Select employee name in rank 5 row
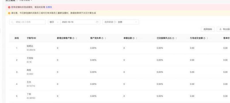 click(29, 94)
